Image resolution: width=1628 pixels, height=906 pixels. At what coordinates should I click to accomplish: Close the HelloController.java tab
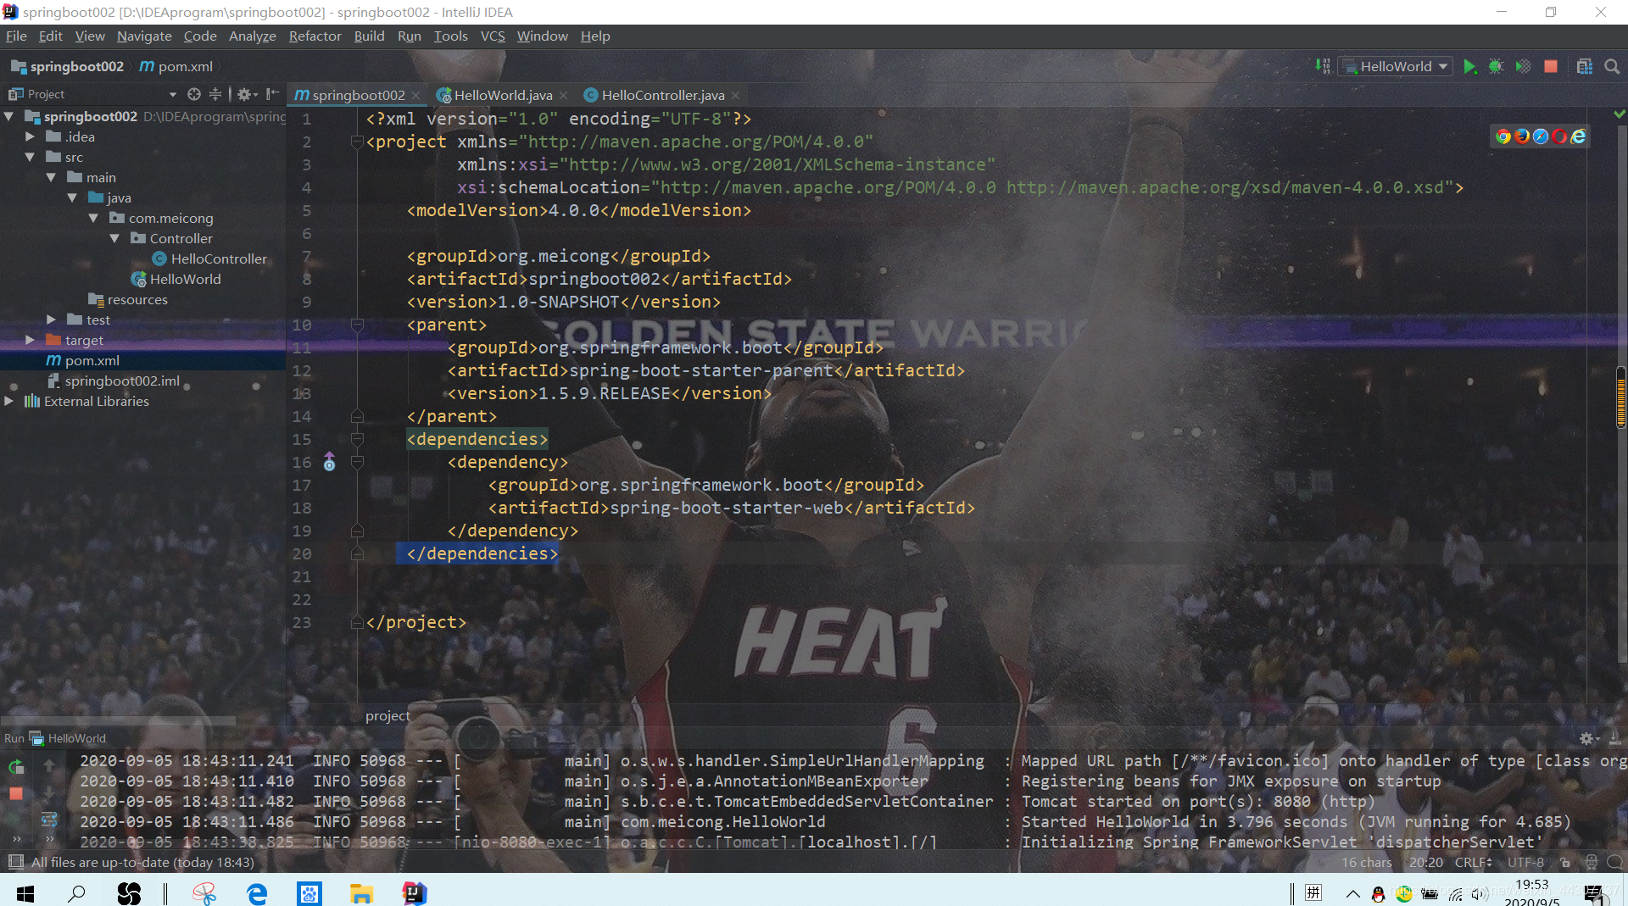[735, 95]
